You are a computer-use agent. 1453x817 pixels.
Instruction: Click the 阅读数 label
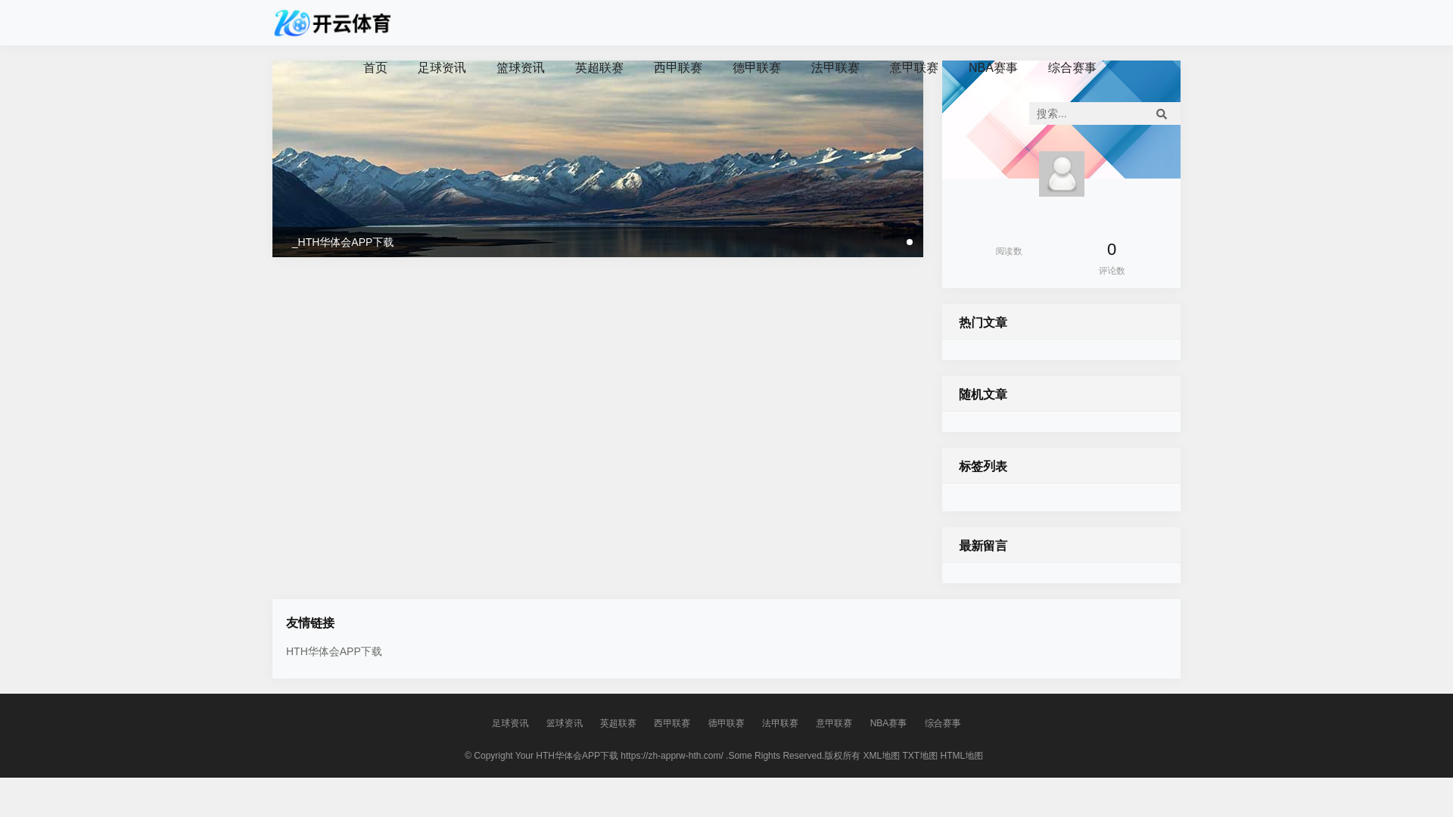1009,251
